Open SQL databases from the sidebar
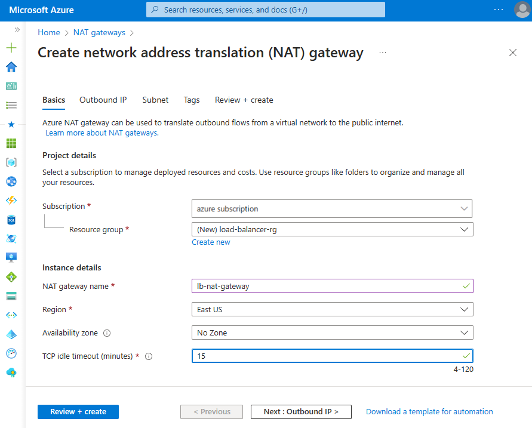The width and height of the screenshot is (532, 428). click(11, 219)
